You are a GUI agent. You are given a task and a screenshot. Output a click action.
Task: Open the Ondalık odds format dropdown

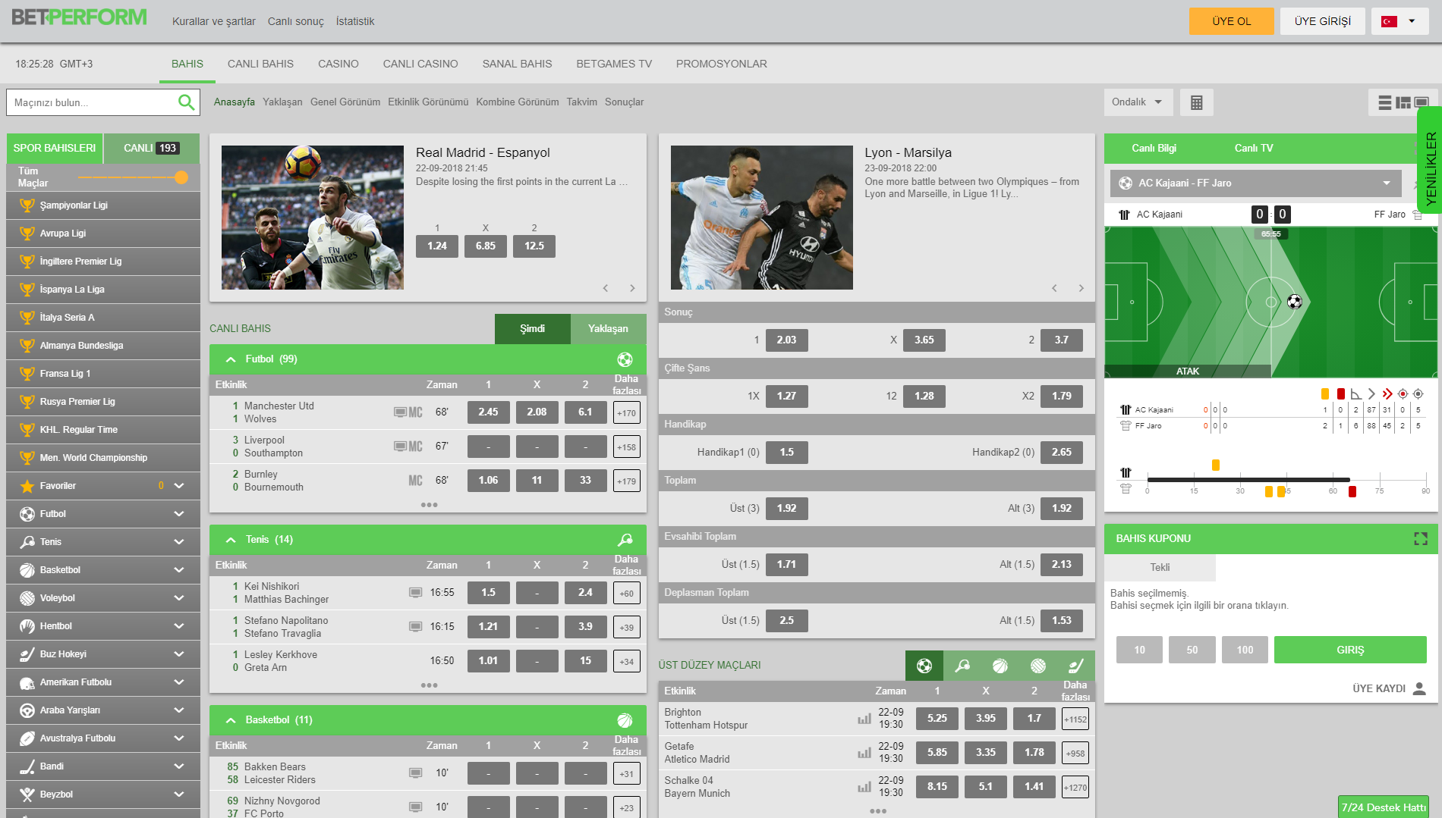tap(1137, 102)
